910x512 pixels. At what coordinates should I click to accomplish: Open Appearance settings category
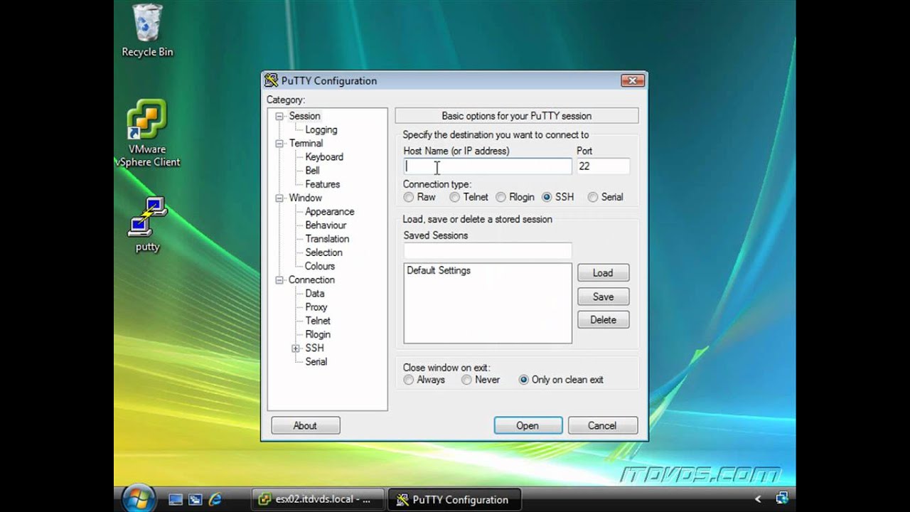click(x=330, y=211)
